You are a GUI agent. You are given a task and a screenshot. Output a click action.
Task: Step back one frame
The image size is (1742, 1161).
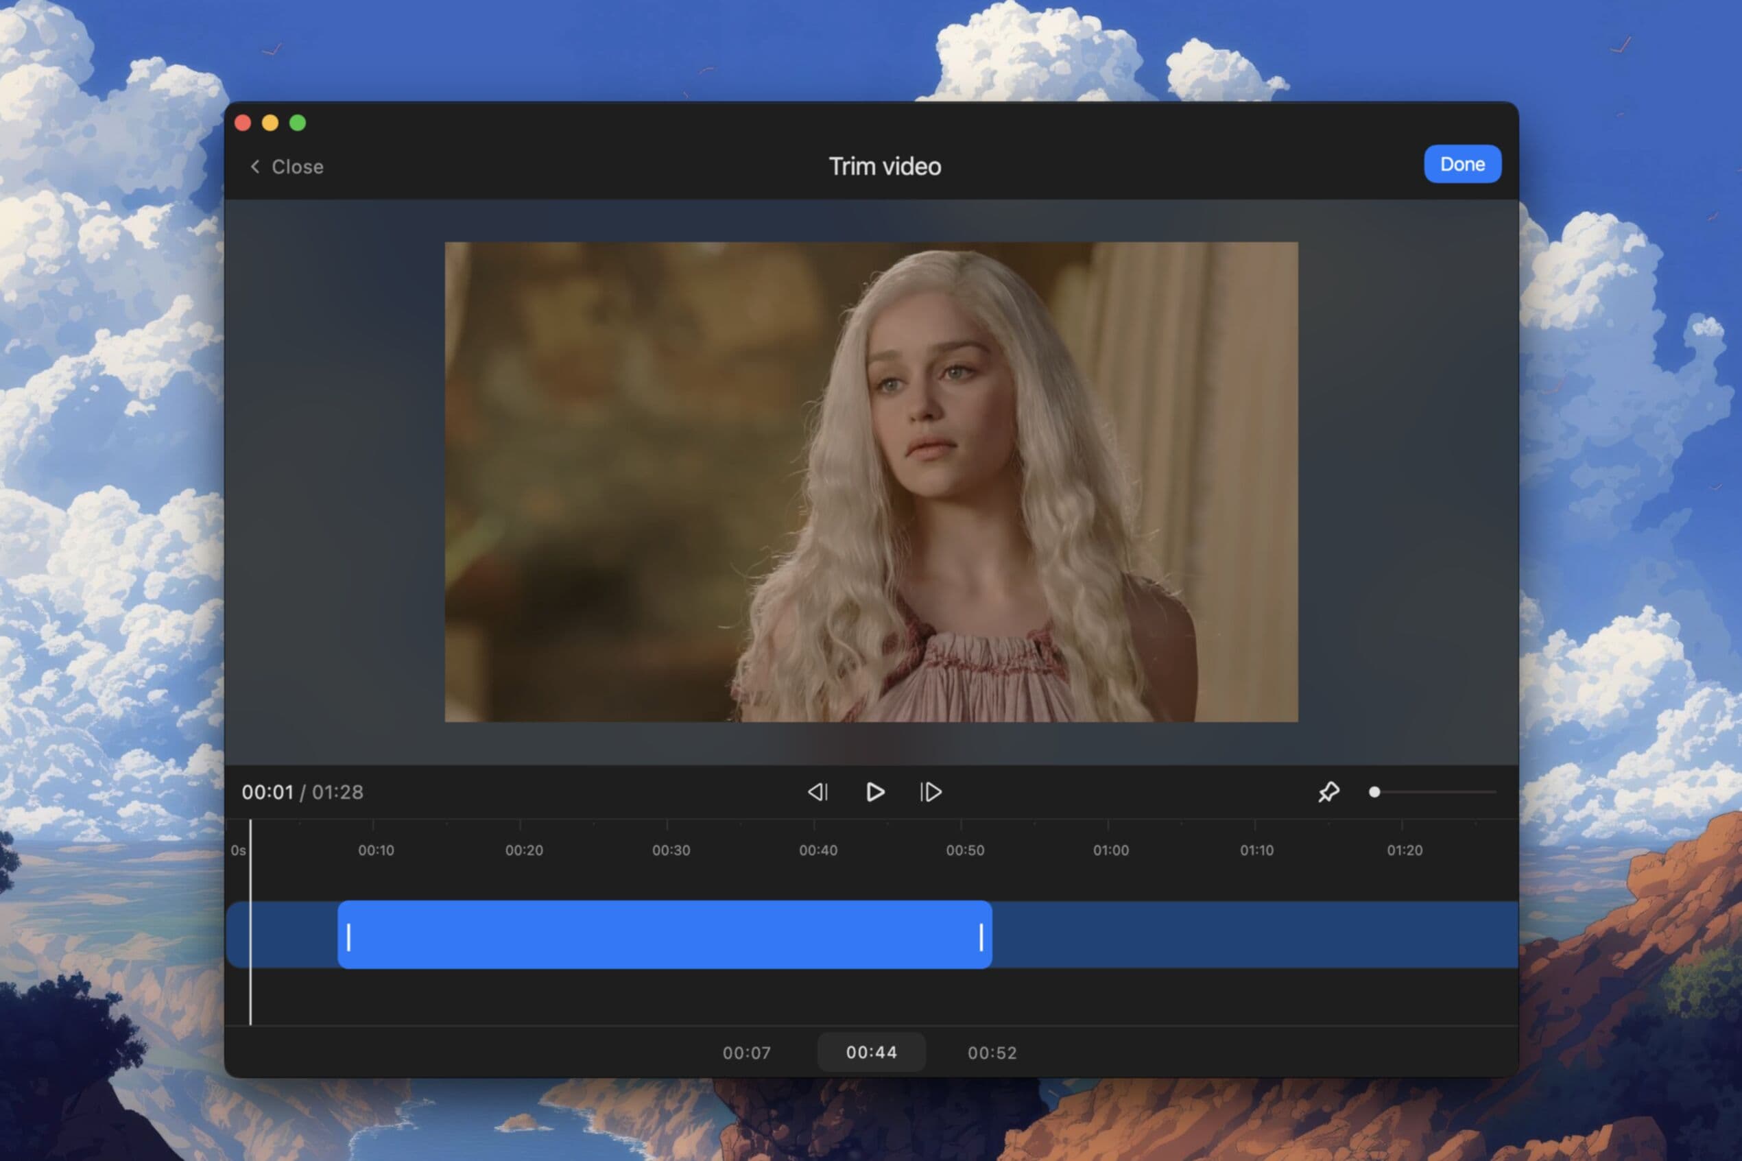click(818, 792)
